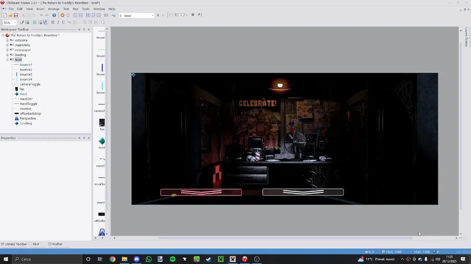Open the Run menu

coord(75,9)
